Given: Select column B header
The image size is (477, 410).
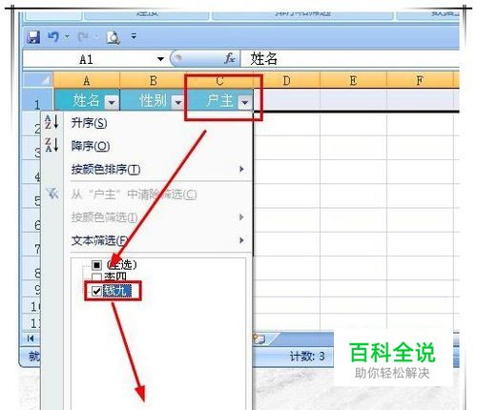Looking at the screenshot, I should pos(153,81).
